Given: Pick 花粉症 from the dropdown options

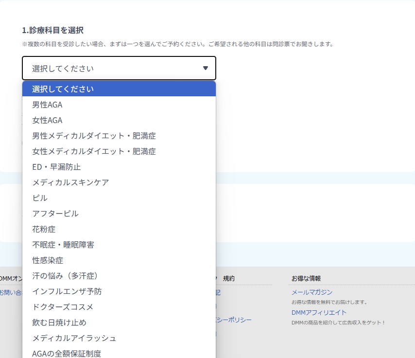Looking at the screenshot, I should coord(119,229).
